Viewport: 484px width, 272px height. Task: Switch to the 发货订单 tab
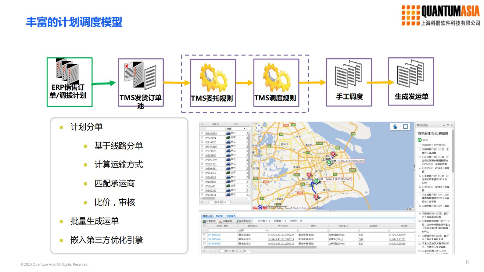pos(207,216)
